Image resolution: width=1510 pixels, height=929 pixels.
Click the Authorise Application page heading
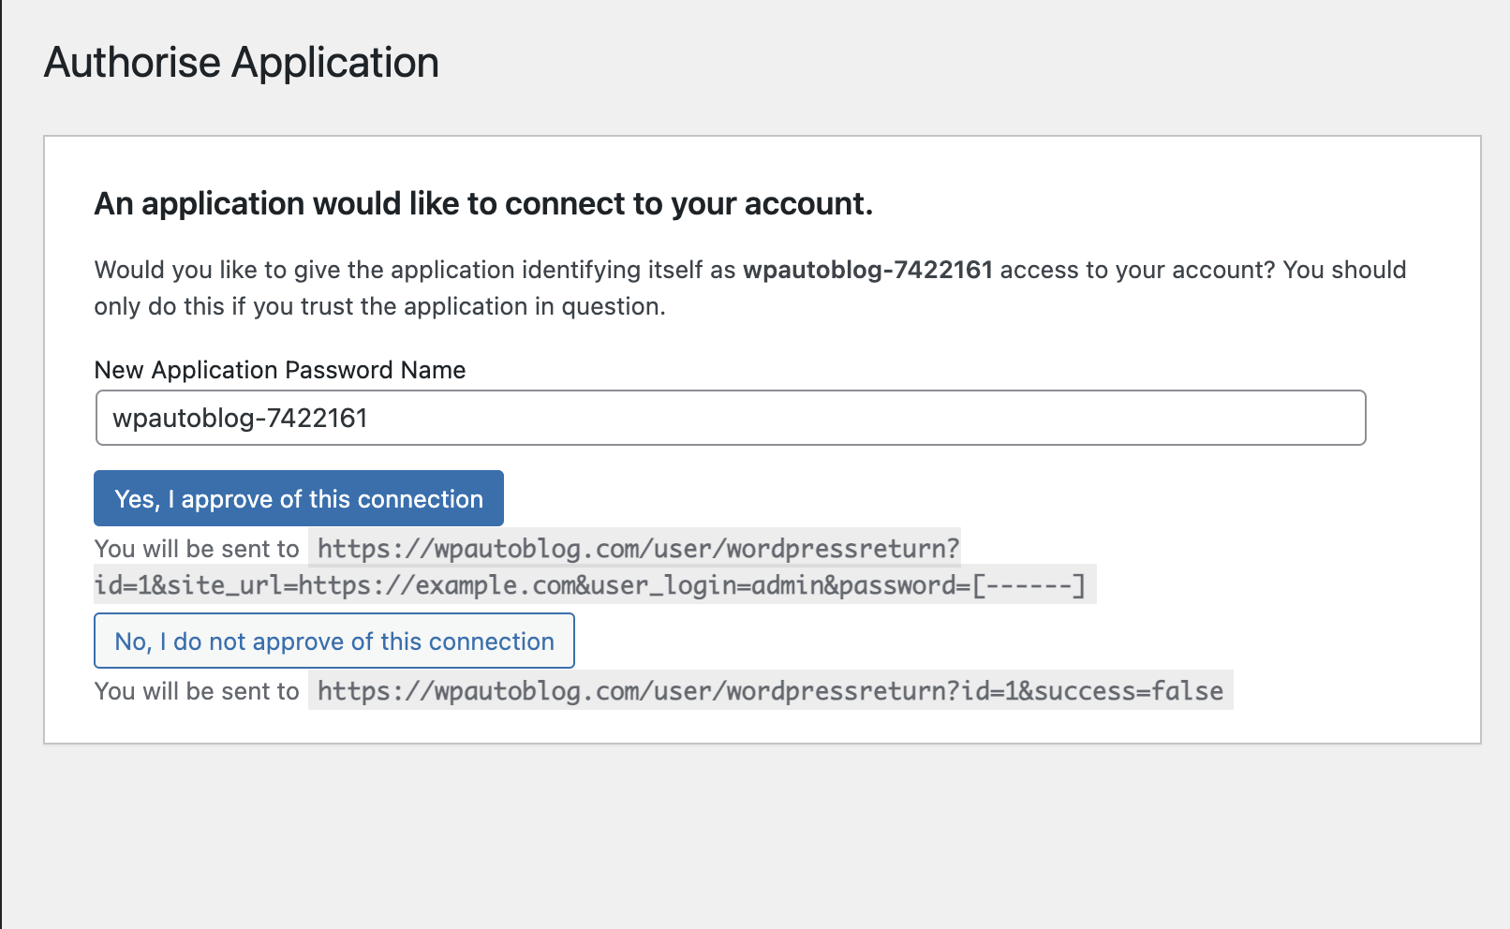click(242, 63)
